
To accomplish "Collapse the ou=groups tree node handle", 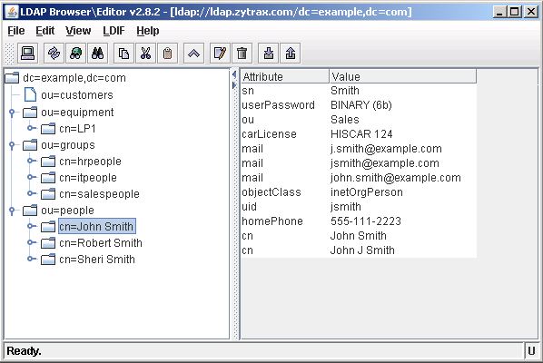I will coord(12,145).
